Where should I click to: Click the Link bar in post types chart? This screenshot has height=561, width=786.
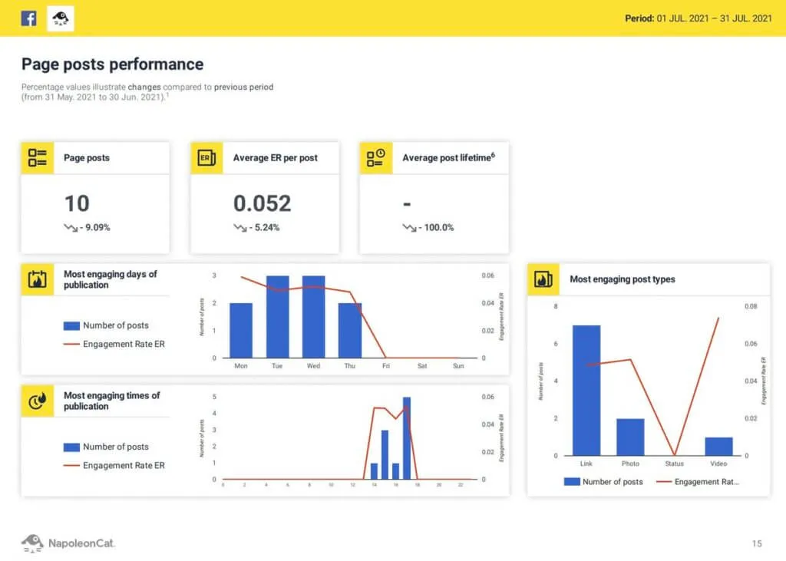[x=586, y=390]
